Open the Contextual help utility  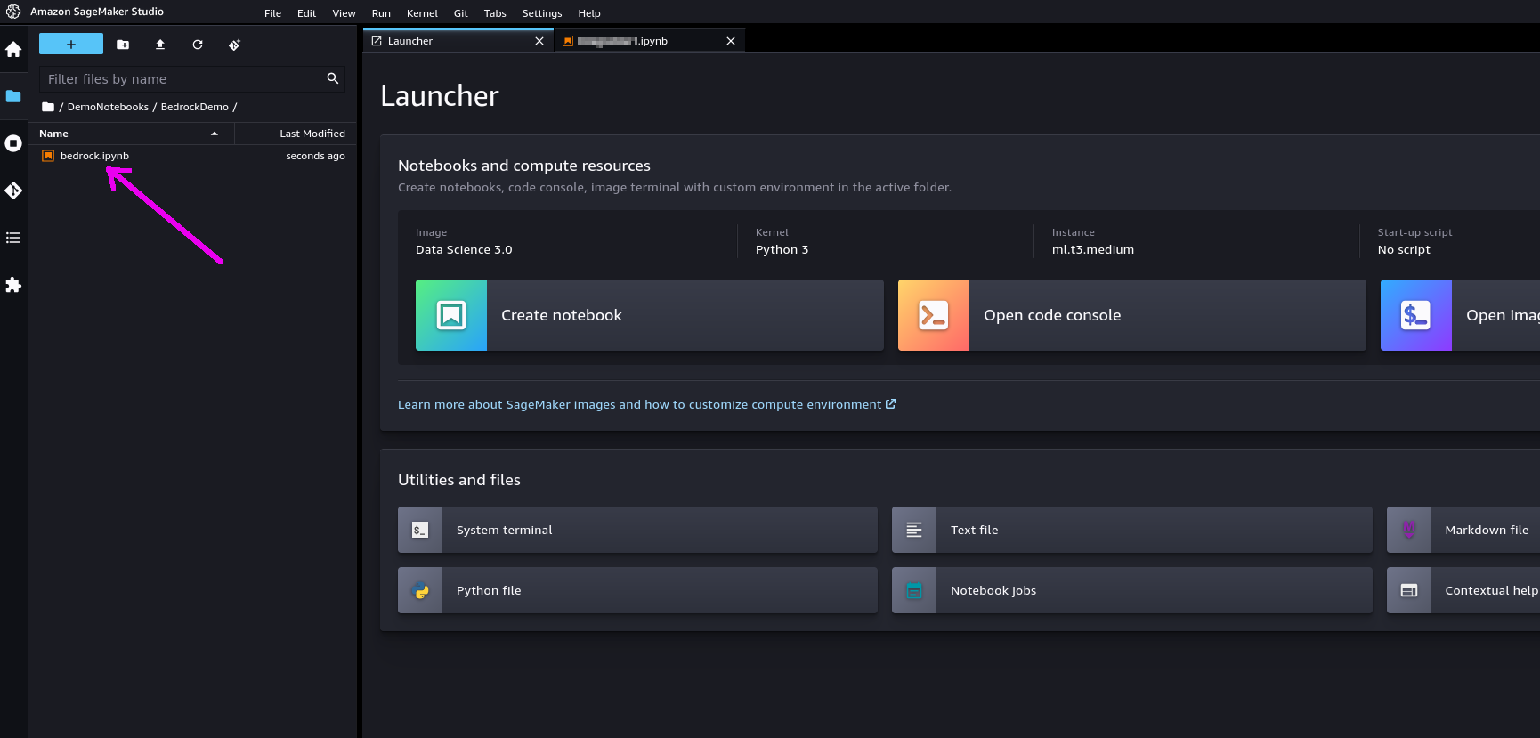(x=1463, y=590)
